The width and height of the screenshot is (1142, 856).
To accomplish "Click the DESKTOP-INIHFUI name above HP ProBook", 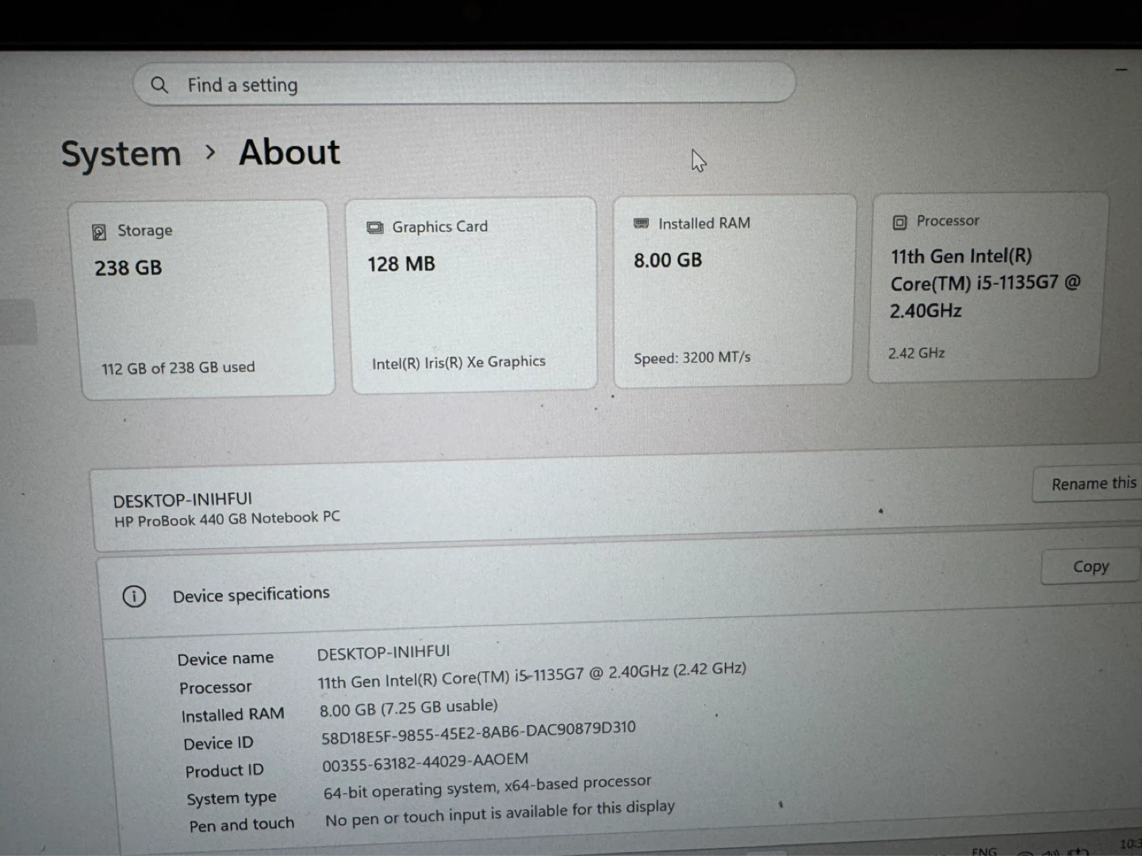I will [182, 500].
